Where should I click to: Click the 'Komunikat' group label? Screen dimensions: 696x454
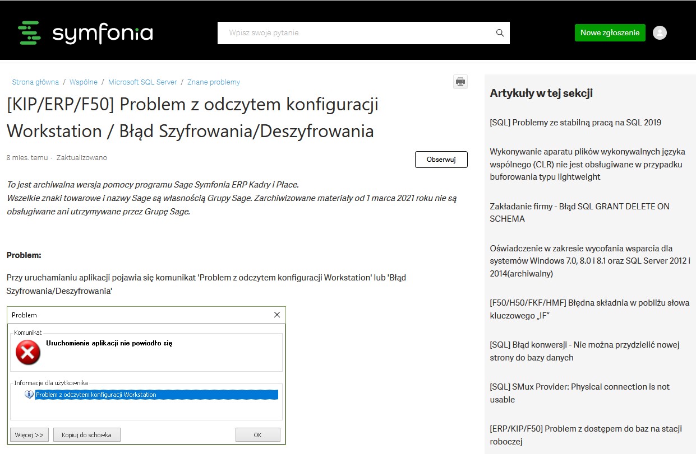pos(28,333)
